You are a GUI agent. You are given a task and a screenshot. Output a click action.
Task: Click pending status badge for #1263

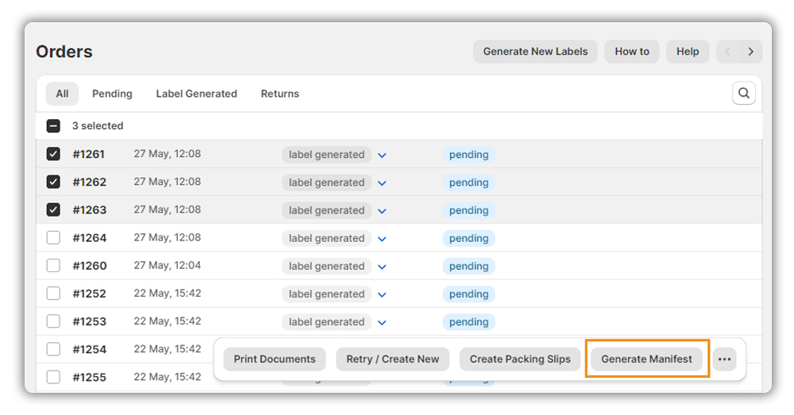click(469, 210)
